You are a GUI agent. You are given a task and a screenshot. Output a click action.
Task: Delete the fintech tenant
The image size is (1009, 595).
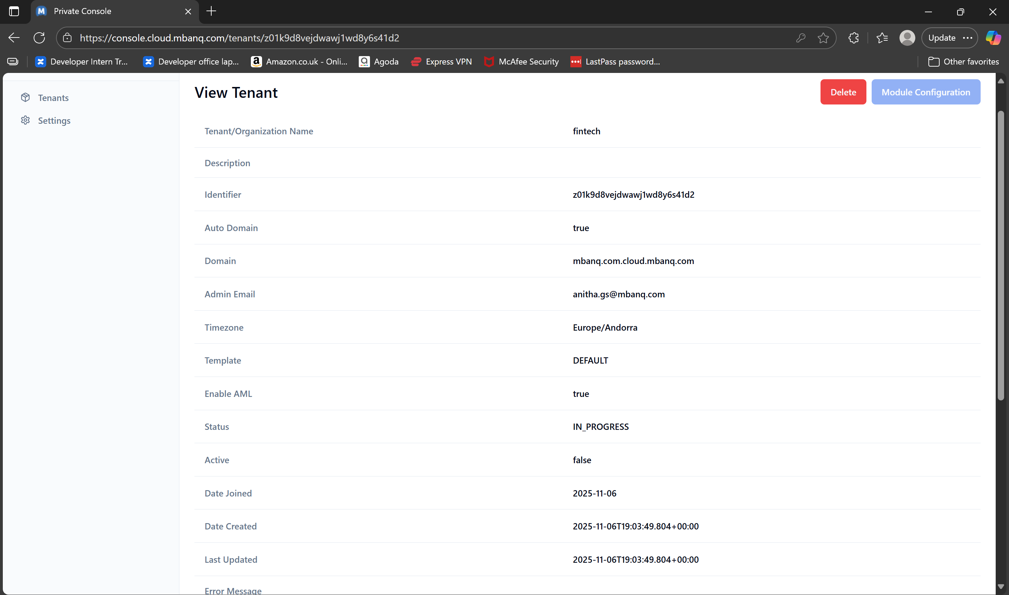coord(843,92)
